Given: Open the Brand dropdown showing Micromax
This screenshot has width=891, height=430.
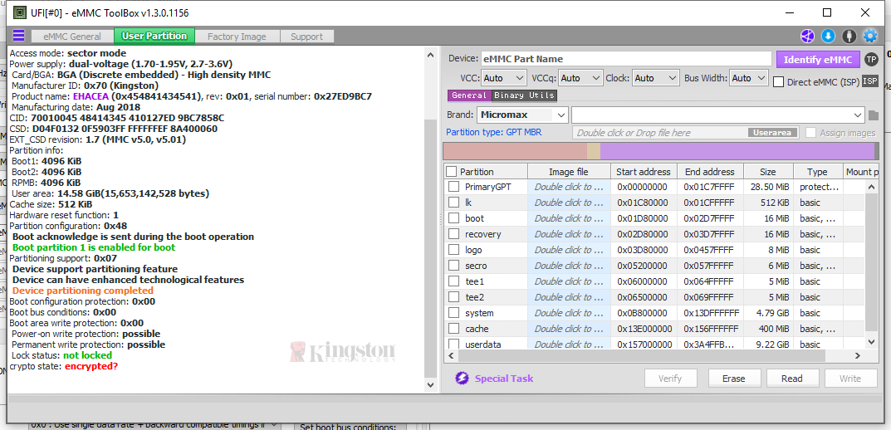Looking at the screenshot, I should 522,115.
